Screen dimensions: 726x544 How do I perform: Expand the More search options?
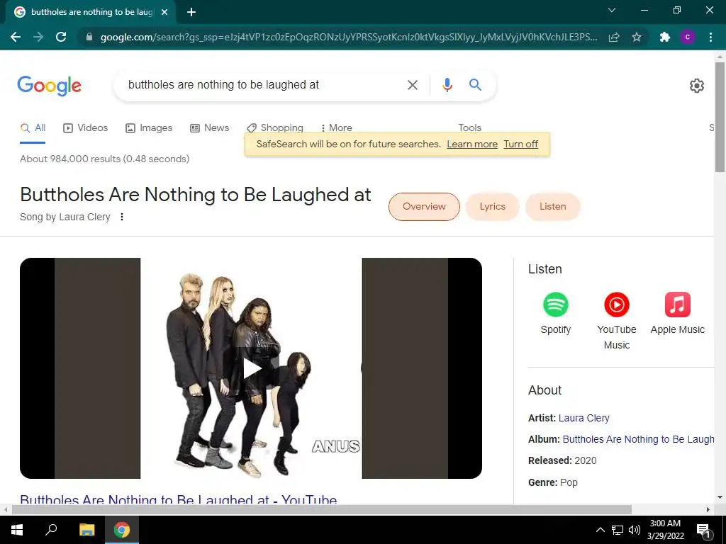[337, 128]
